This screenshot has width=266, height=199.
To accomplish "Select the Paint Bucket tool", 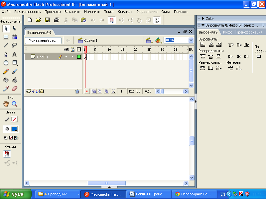I will (x=15, y=80).
